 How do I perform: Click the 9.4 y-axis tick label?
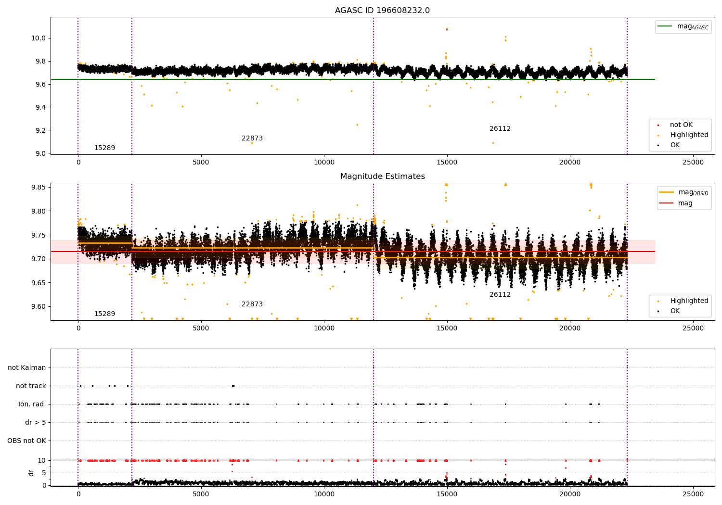40,107
